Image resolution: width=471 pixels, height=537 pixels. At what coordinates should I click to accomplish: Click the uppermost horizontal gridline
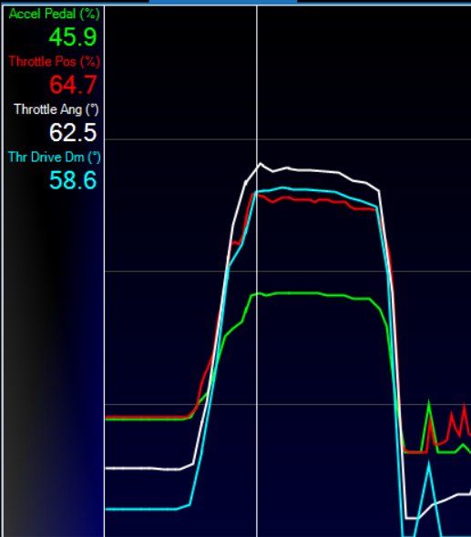point(288,139)
